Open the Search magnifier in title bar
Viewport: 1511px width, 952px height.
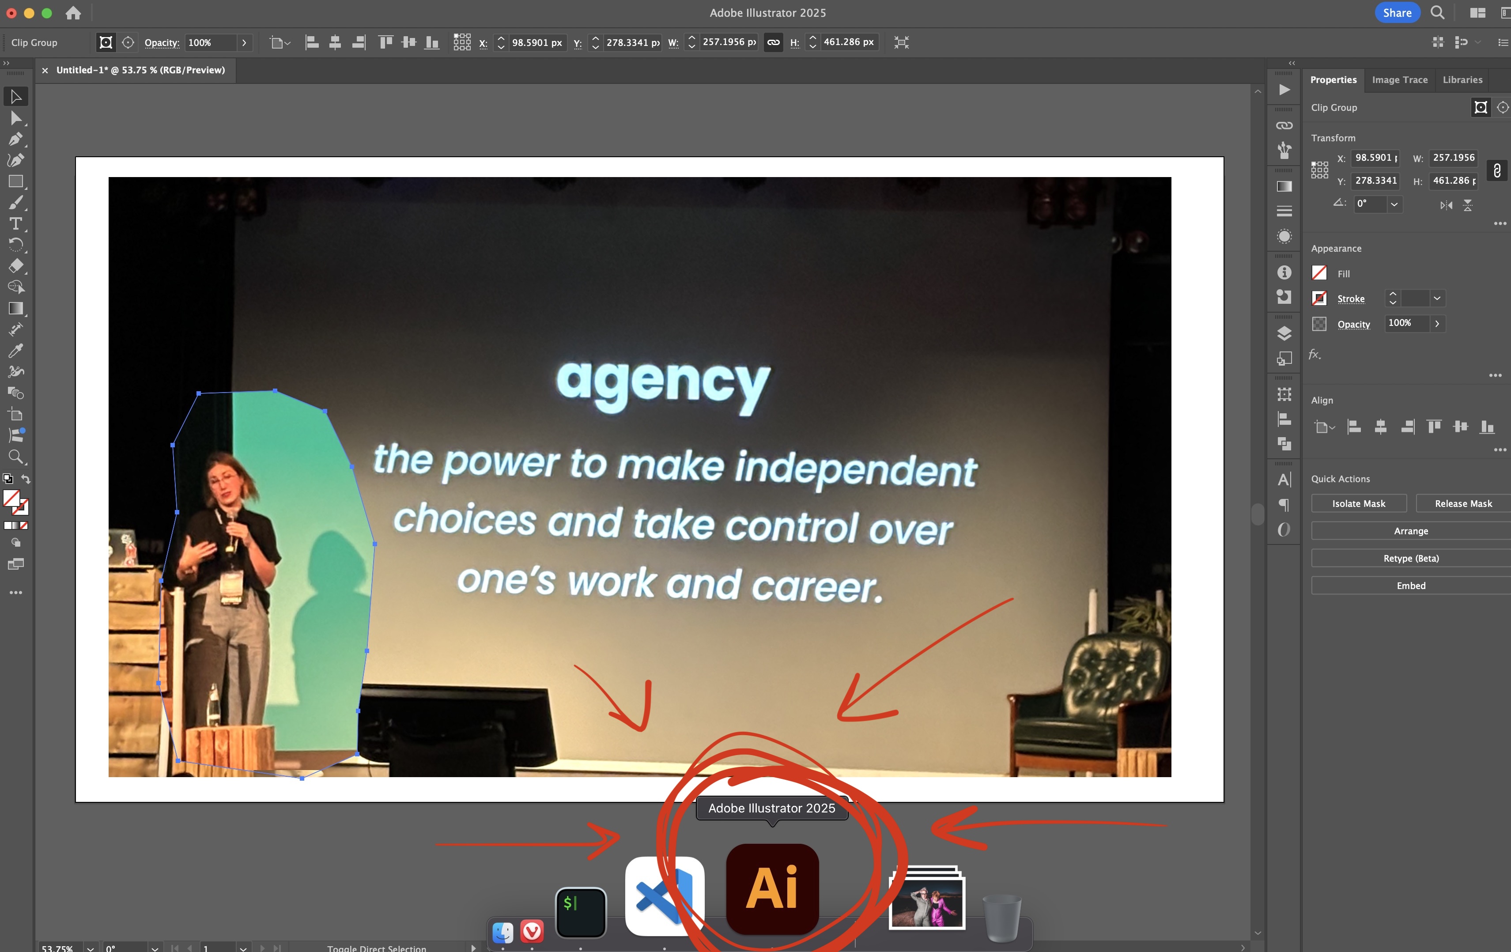[x=1437, y=12]
